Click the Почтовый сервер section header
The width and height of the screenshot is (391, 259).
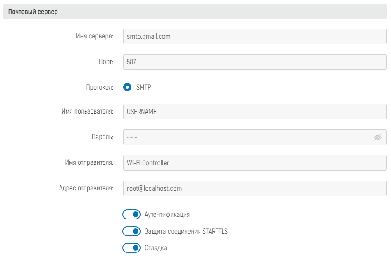pyautogui.click(x=33, y=12)
